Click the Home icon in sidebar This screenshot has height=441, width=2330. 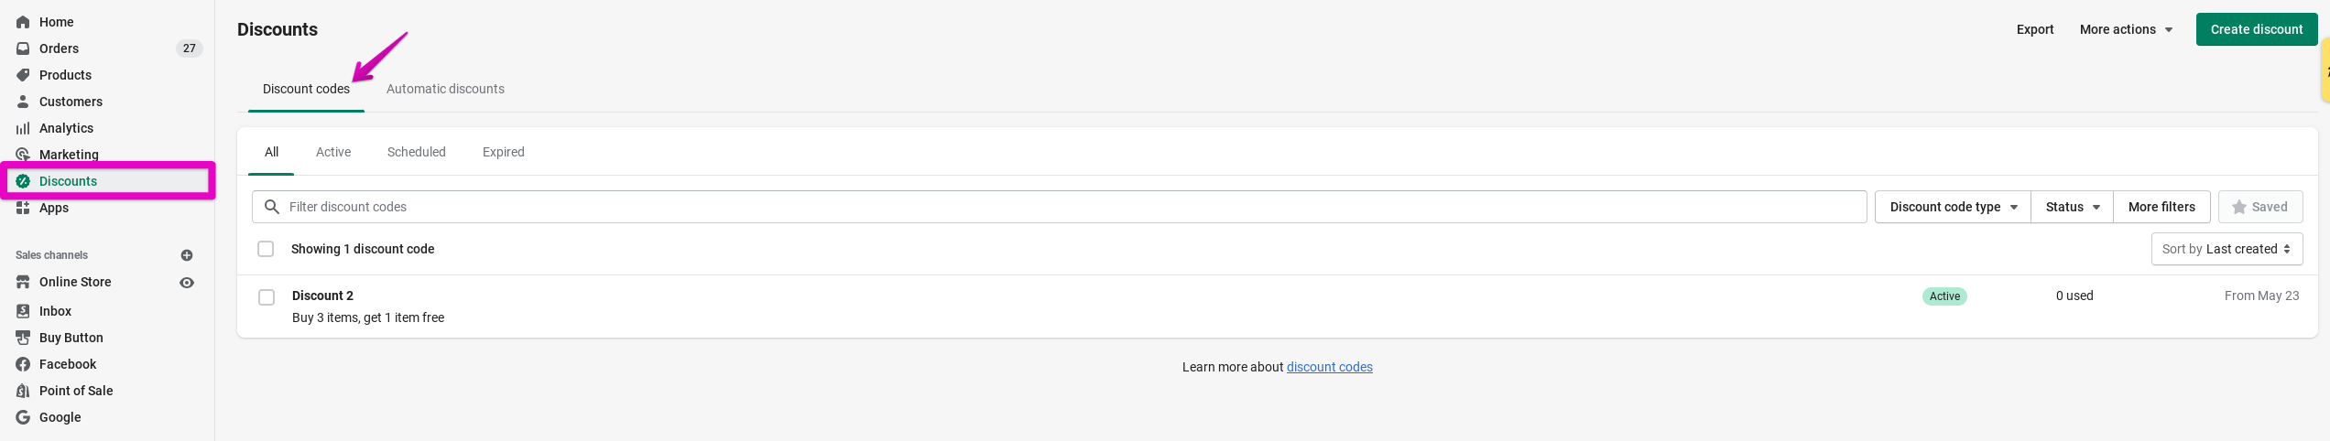tap(23, 22)
